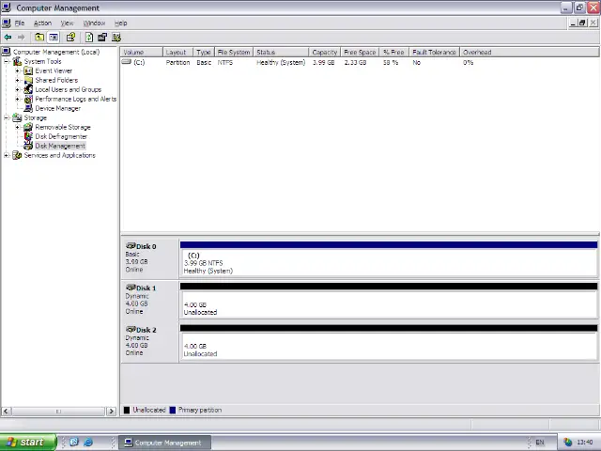
Task: Expand Performance Logs and Alerts node
Action: (17, 99)
